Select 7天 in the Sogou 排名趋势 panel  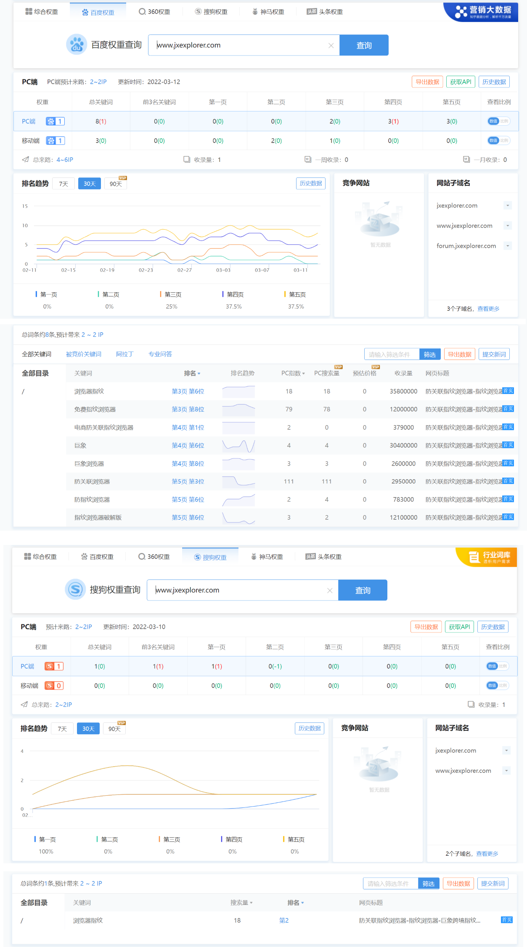click(x=62, y=729)
